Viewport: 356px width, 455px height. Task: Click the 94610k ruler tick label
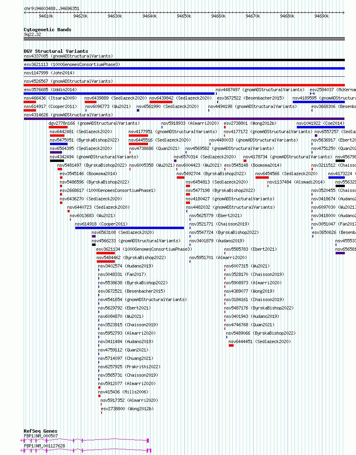(46, 16)
